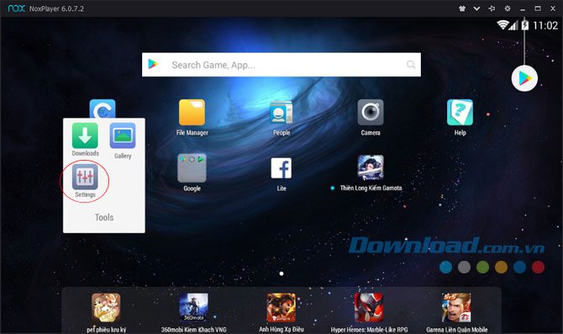The width and height of the screenshot is (563, 334).
Task: Click the home screen page indicator dot
Action: [x=281, y=273]
